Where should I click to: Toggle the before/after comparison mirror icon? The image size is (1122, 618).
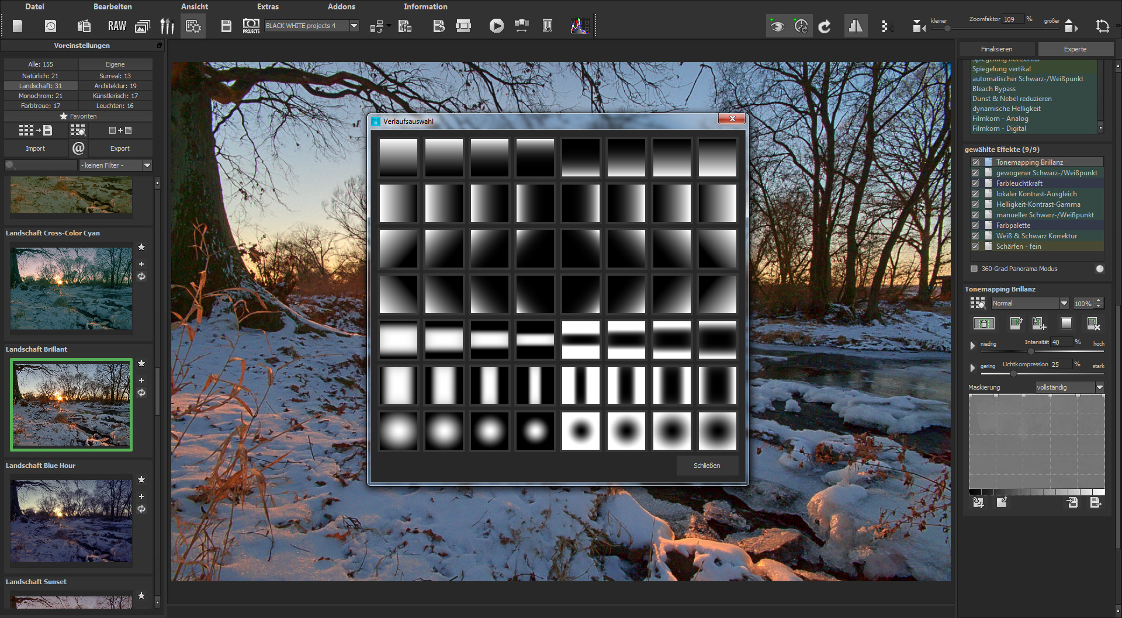[x=855, y=26]
